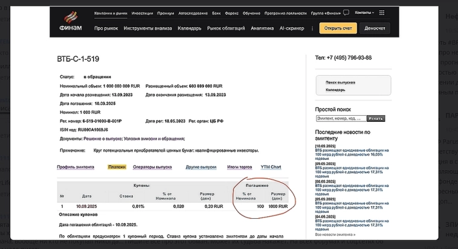This screenshot has width=458, height=249.
Task: Click into the Простой поиск input field
Action: pyautogui.click(x=340, y=118)
